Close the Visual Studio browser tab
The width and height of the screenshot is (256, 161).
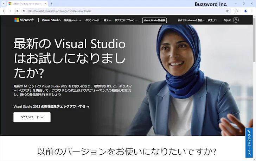[x=45, y=3]
